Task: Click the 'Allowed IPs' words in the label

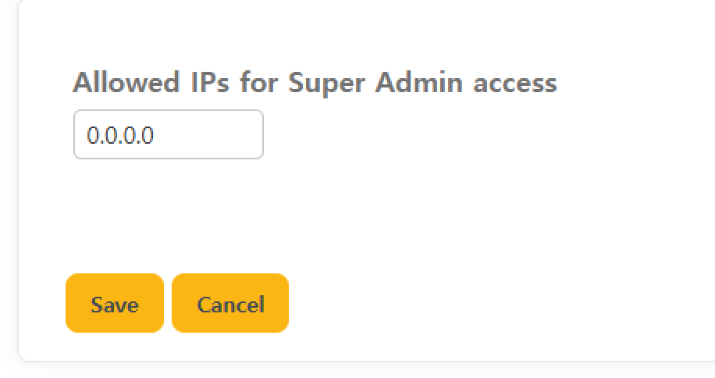Action: [151, 83]
